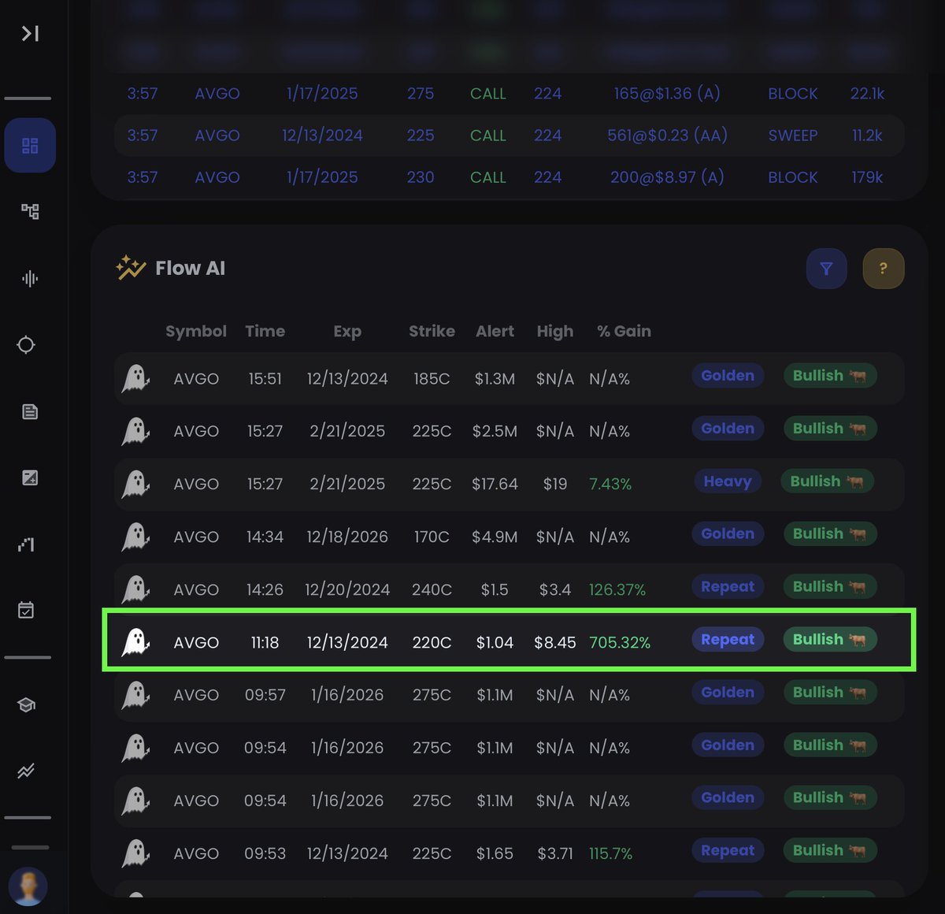Click the $2.5M alert value
The height and width of the screenshot is (914, 945).
click(495, 432)
